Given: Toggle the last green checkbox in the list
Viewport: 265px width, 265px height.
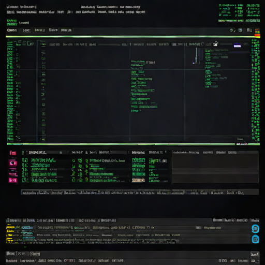Looking at the screenshot, I should (x=25, y=180).
